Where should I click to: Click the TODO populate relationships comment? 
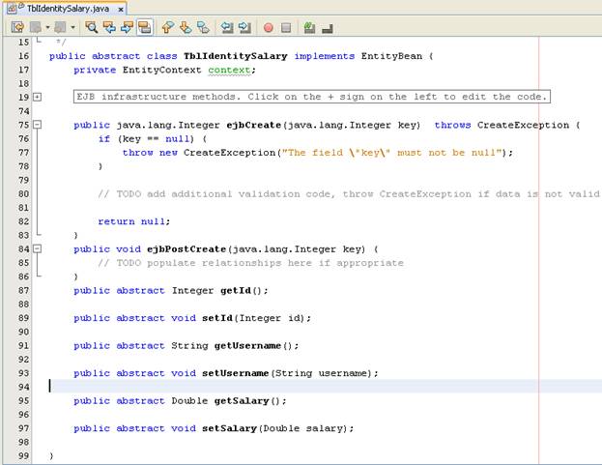click(250, 263)
